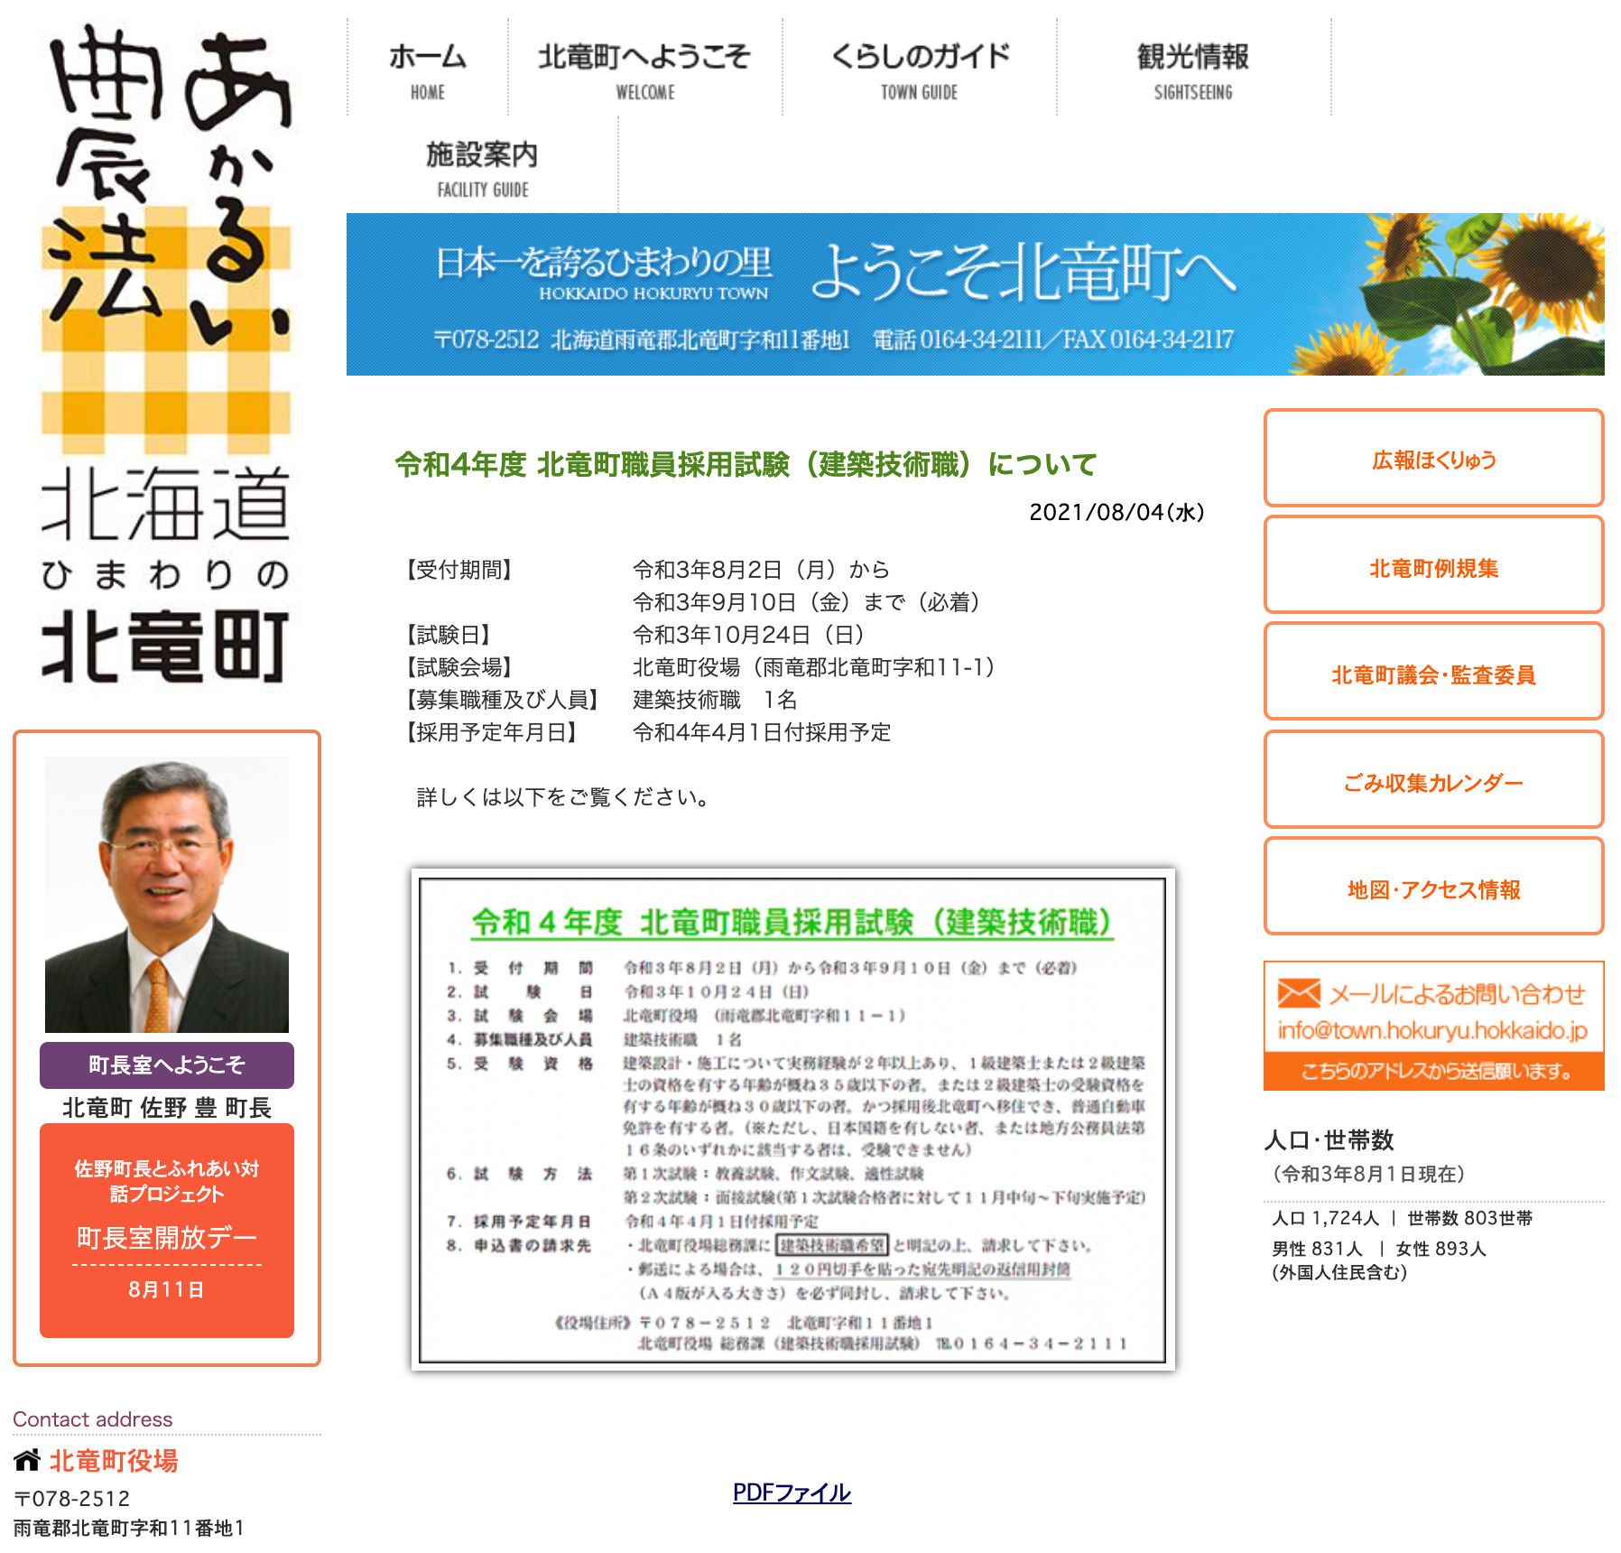The height and width of the screenshot is (1553, 1621).
Task: Click the info@town.hokuryu.hokkaido.jp email address
Action: click(1431, 1030)
